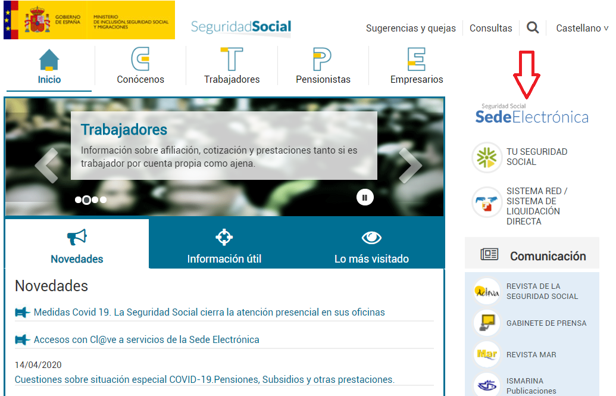Pause the banner slideshow
Screen dimensions: 616x396
[x=365, y=197]
